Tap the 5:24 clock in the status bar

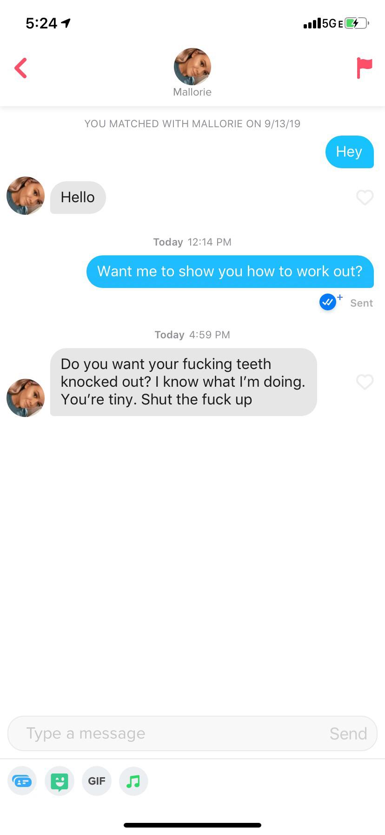41,23
